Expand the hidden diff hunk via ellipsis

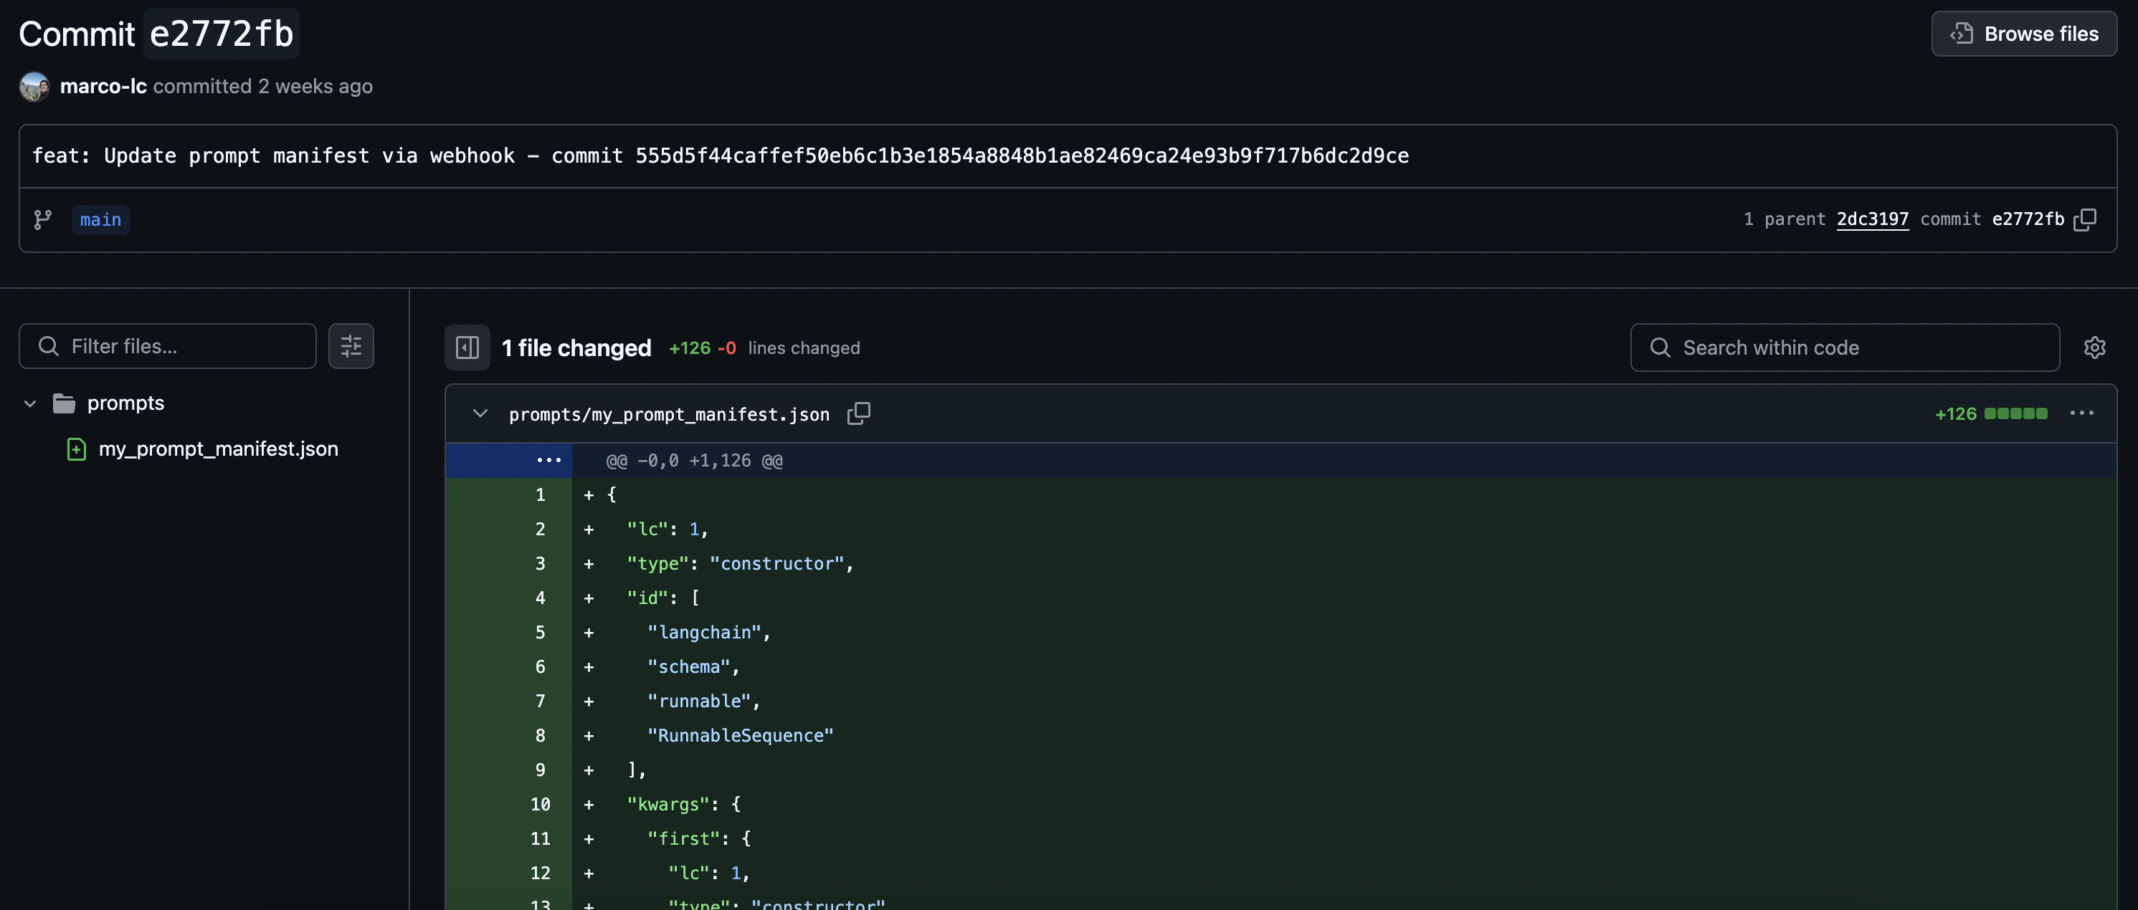click(548, 461)
